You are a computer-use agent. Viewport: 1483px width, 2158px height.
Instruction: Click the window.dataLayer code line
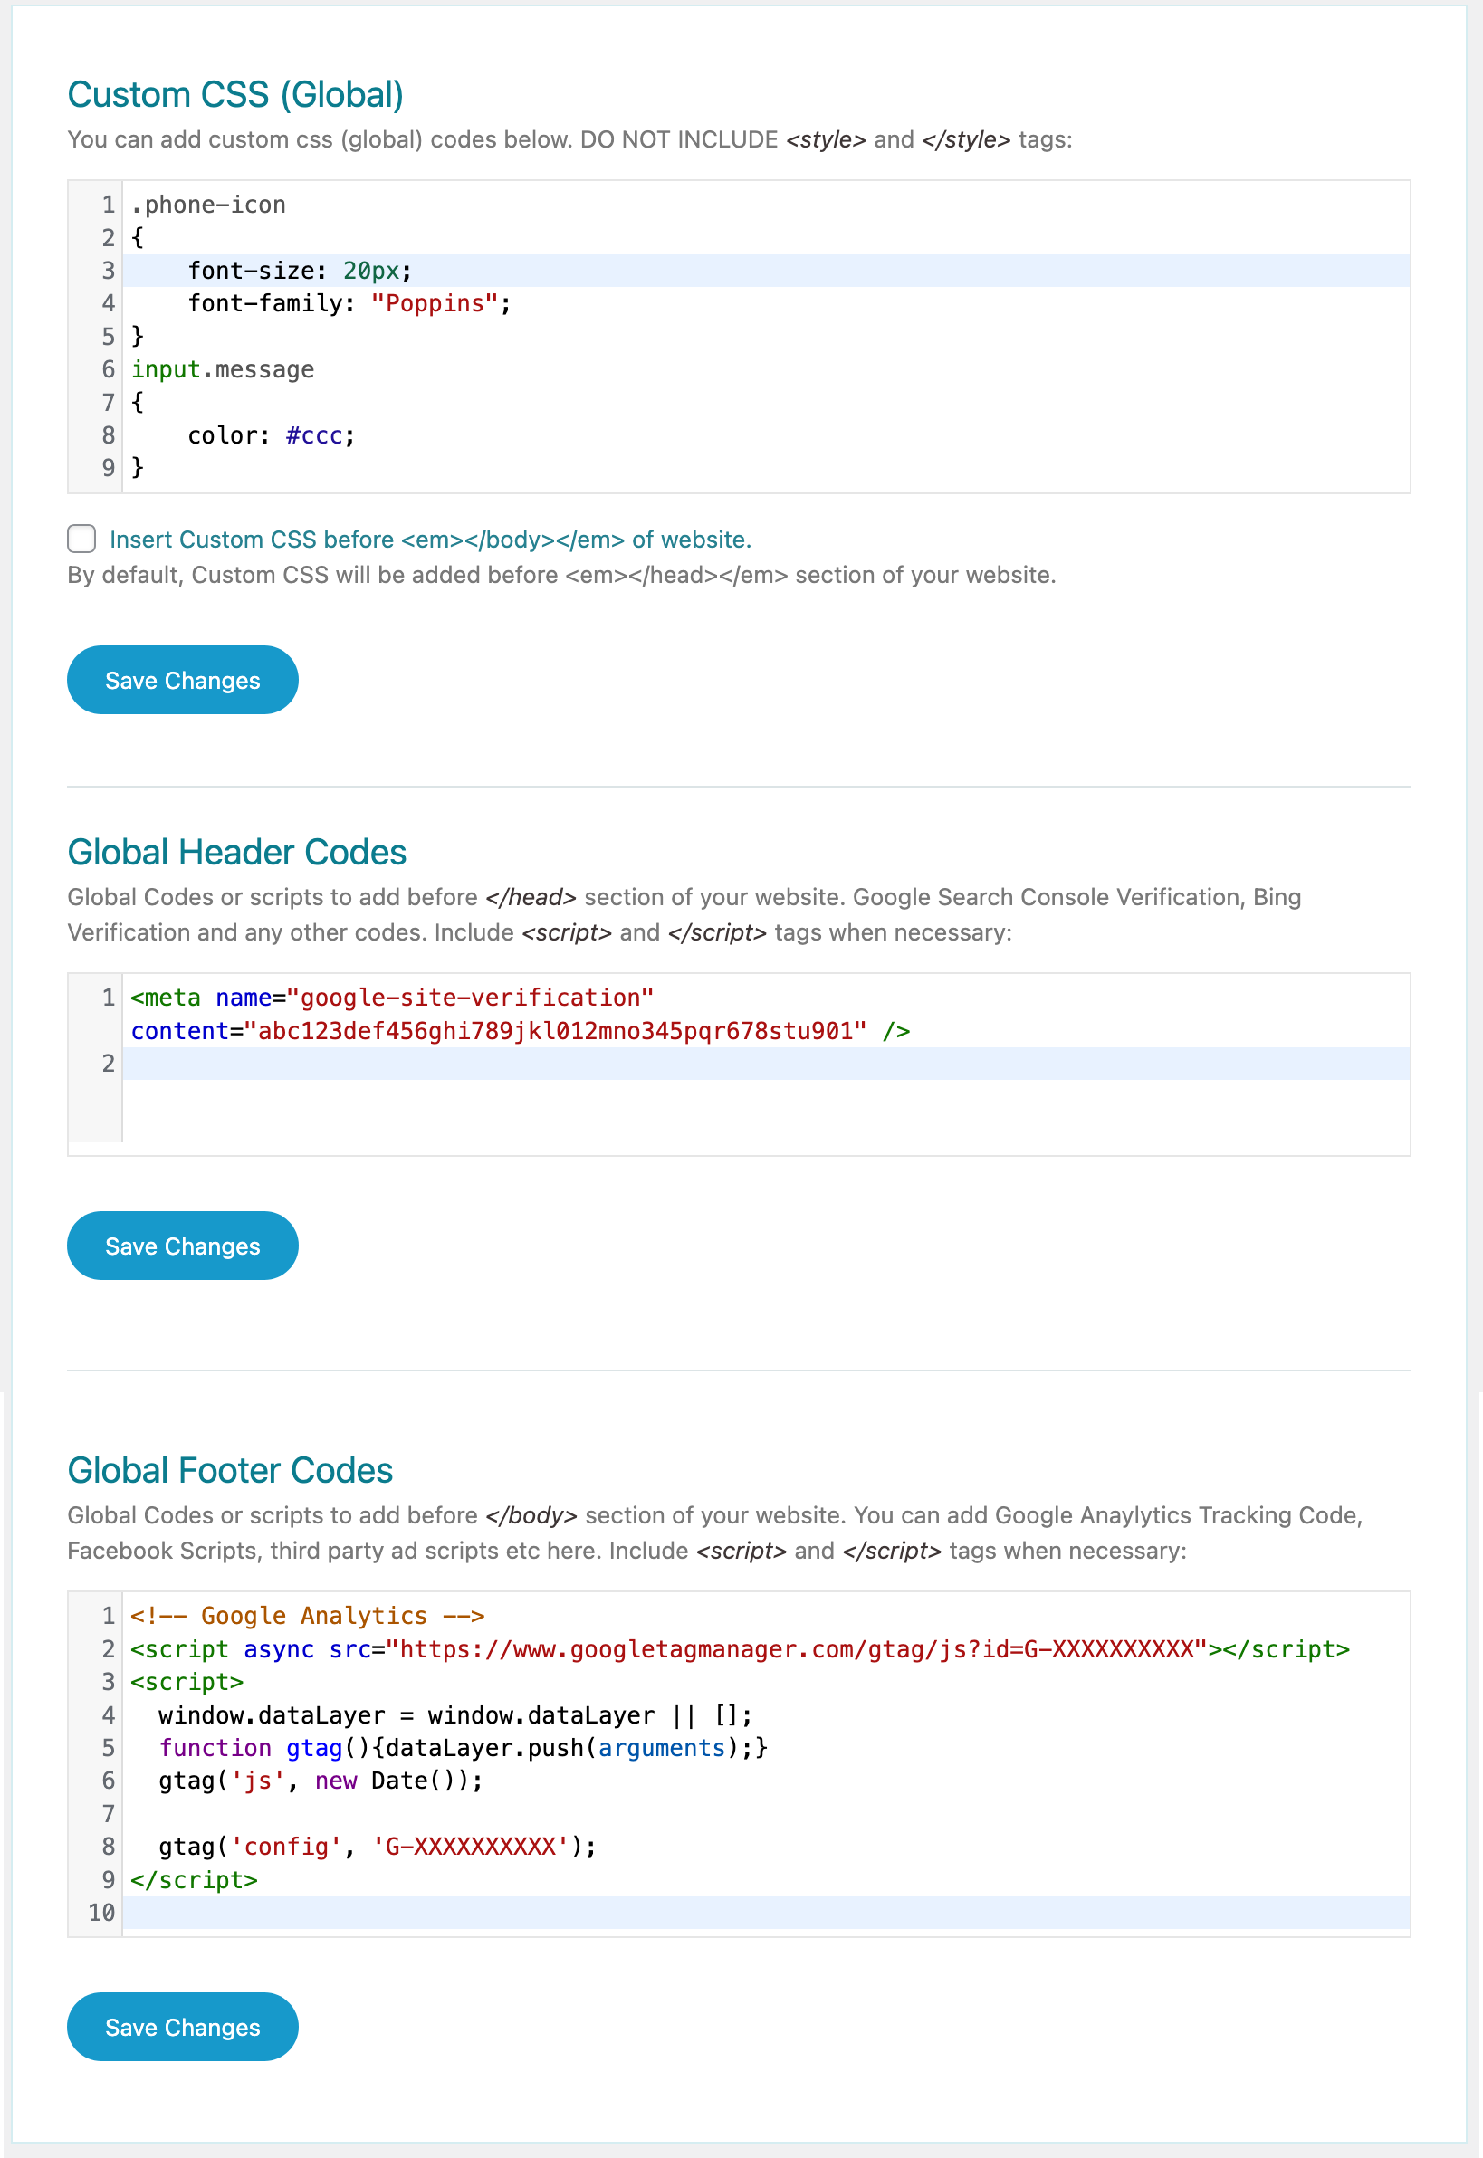[x=455, y=1716]
